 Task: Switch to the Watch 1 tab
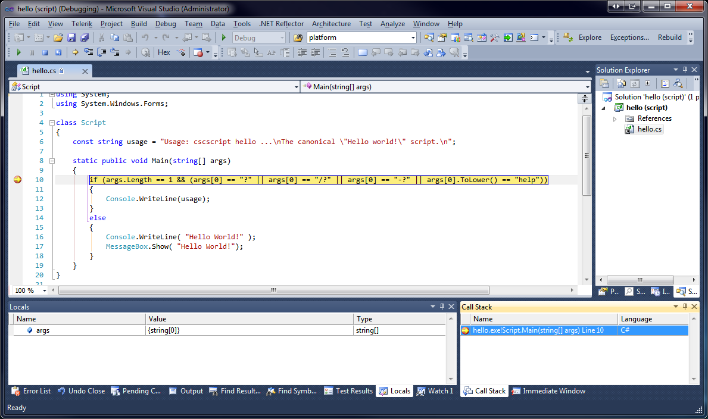click(435, 391)
